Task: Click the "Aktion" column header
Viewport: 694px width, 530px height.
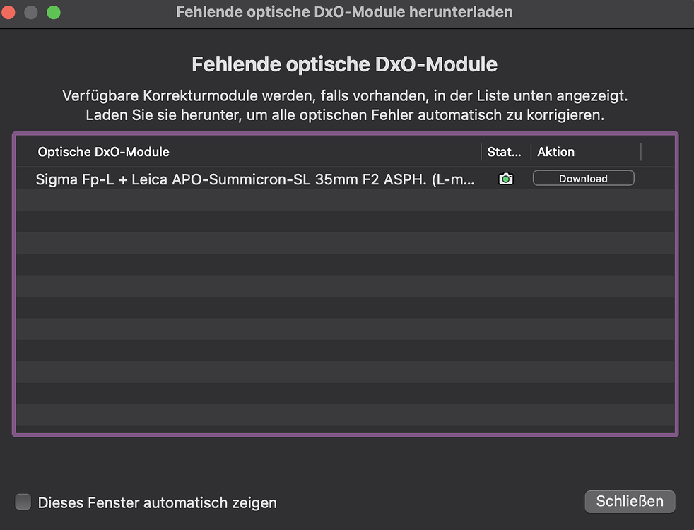Action: [x=555, y=151]
